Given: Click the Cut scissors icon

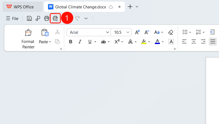Looking at the screenshot, I should 57,32.
